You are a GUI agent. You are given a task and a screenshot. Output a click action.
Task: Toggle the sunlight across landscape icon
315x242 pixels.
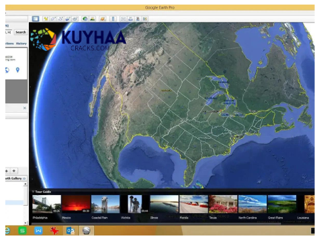click(92, 19)
